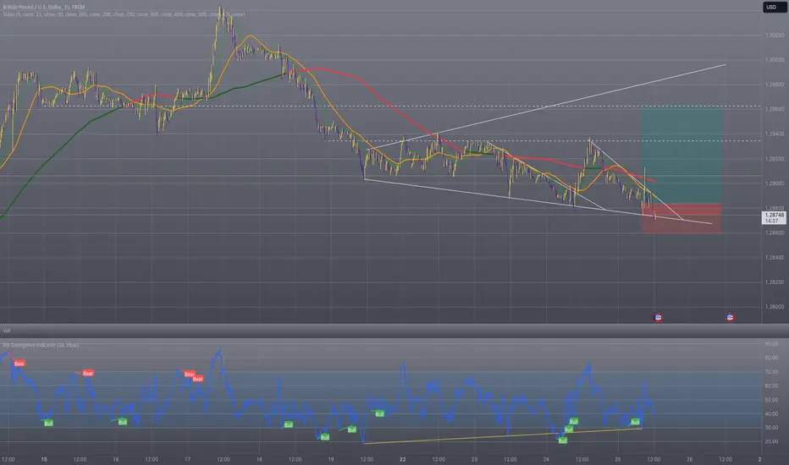The width and height of the screenshot is (789, 465).
Task: Click the 1.28000 price axis label
Action: [x=774, y=307]
